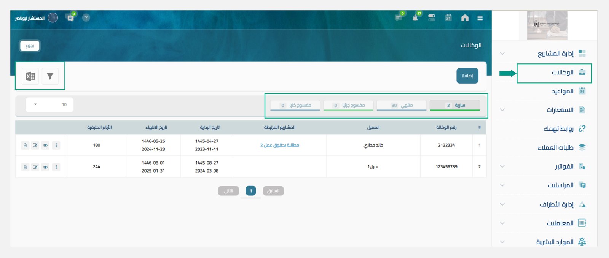Open chat messages icon beside the bell
Image resolution: width=609 pixels, height=258 pixels.
pos(399,18)
